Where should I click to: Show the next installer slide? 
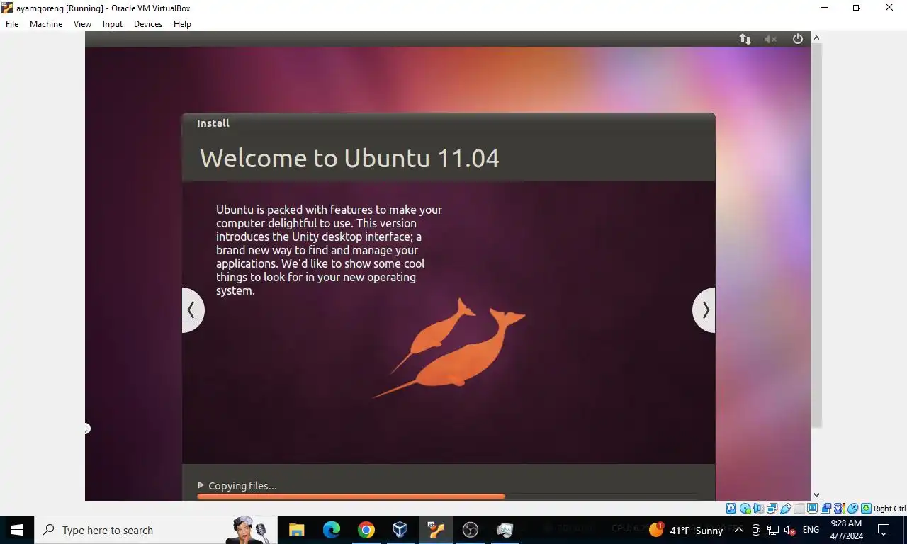click(x=704, y=310)
